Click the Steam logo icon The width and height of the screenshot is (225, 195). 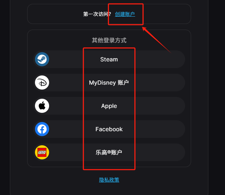(42, 59)
